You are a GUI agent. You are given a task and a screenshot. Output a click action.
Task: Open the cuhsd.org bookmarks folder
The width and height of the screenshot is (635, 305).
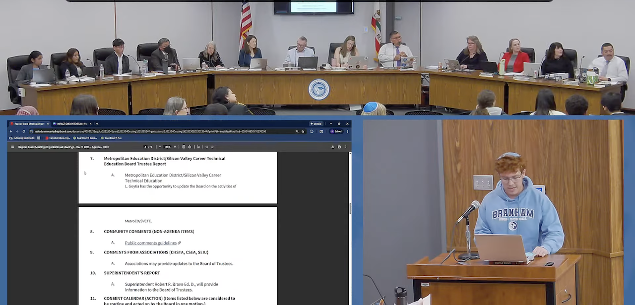point(22,138)
